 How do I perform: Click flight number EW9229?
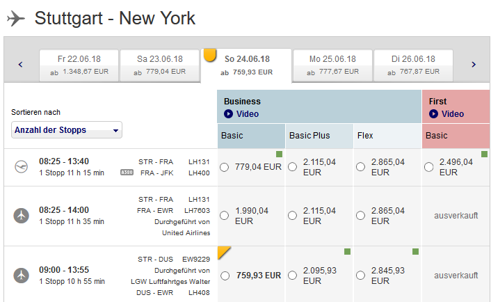[x=196, y=260]
